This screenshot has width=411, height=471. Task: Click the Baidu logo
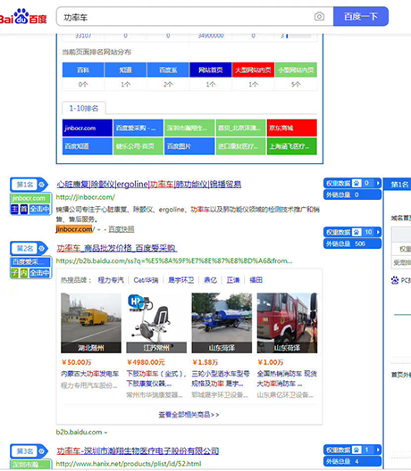click(23, 17)
